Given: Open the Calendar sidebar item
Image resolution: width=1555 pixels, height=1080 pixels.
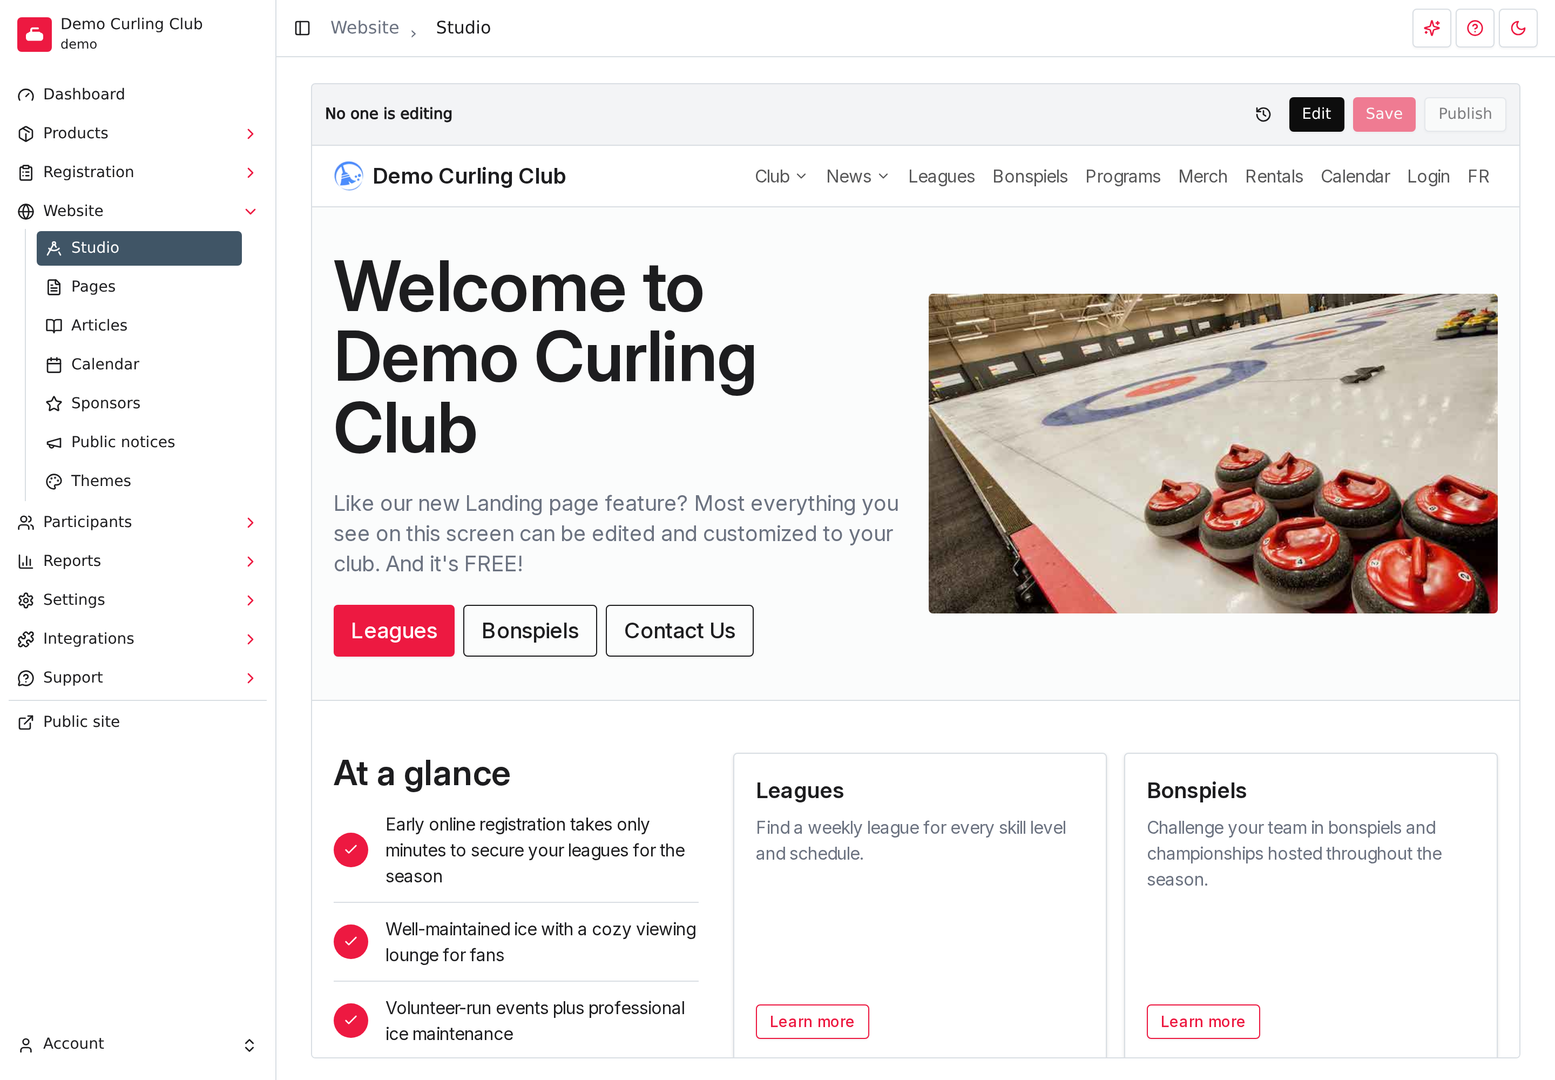Looking at the screenshot, I should (139, 364).
